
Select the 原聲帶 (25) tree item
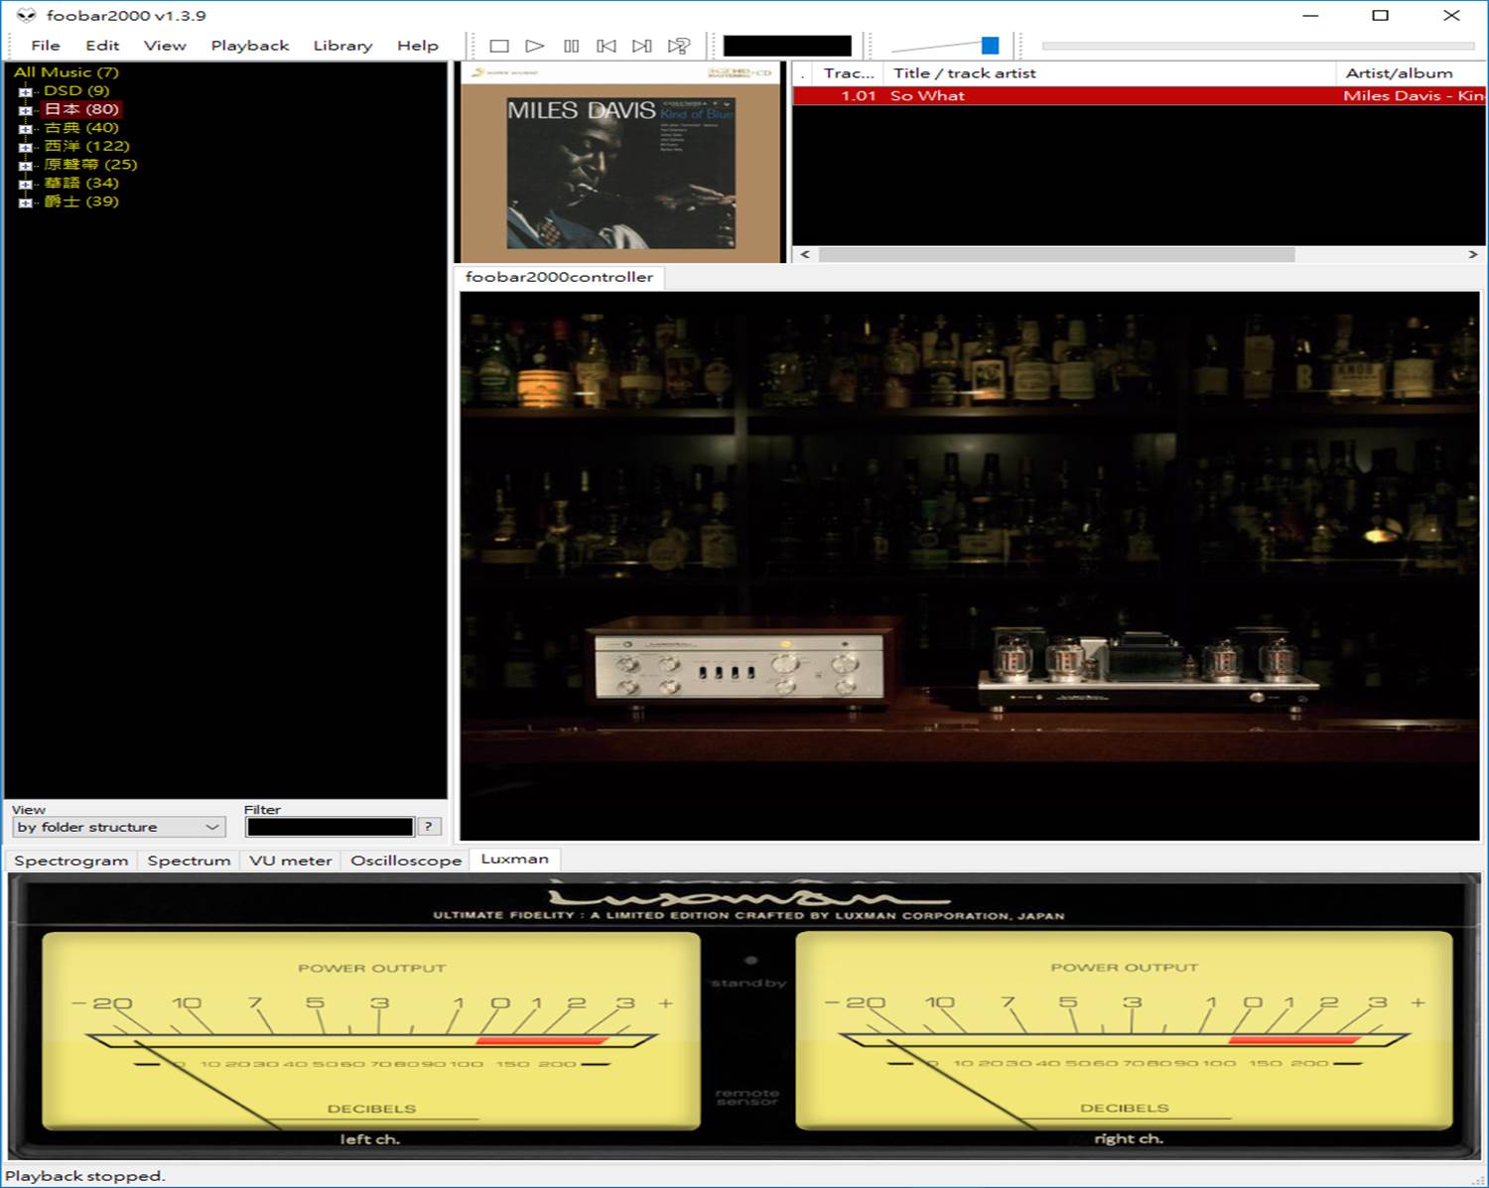click(91, 165)
